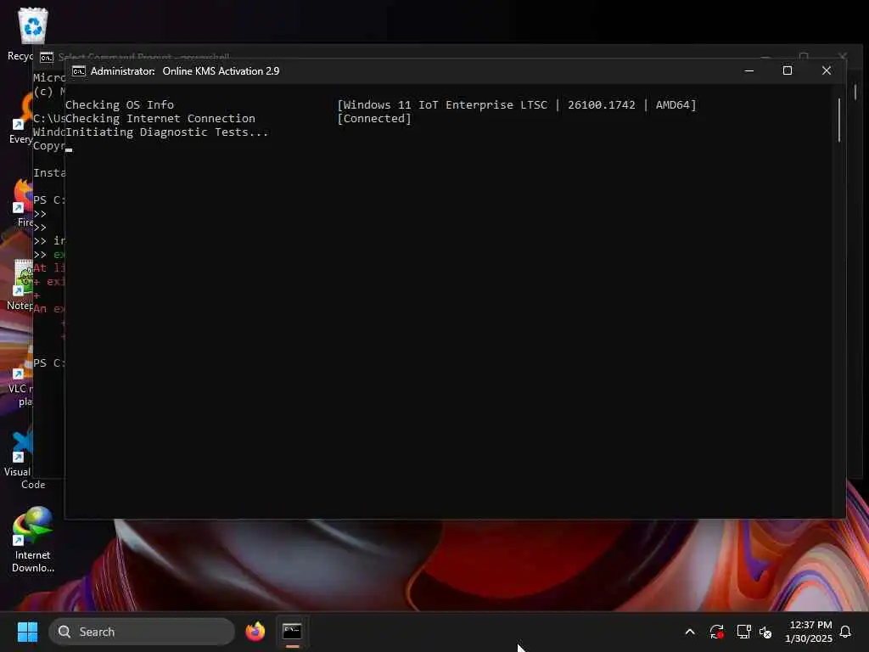Screen dimensions: 869x652
Task: Open the update sync tray icon
Action: 716,632
